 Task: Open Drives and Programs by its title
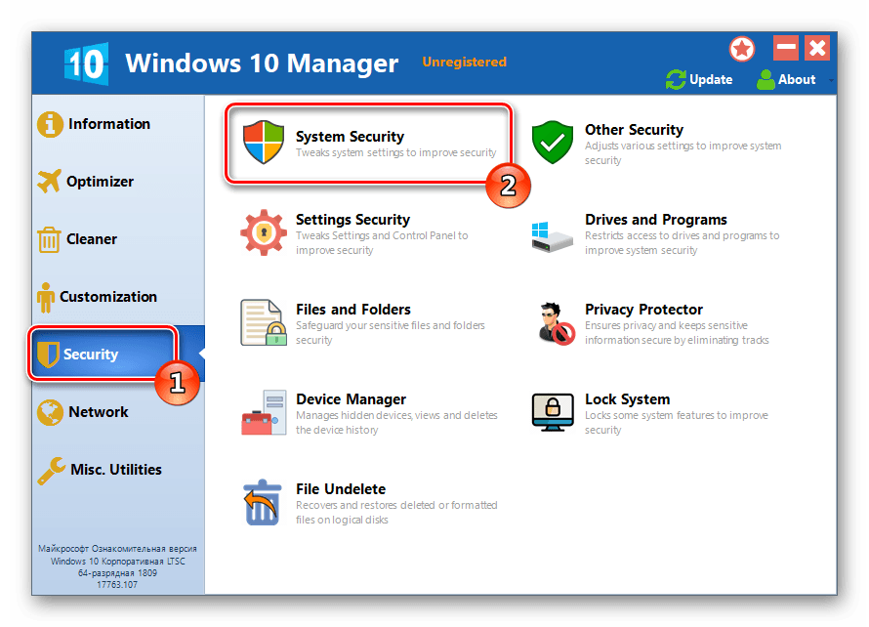point(655,220)
